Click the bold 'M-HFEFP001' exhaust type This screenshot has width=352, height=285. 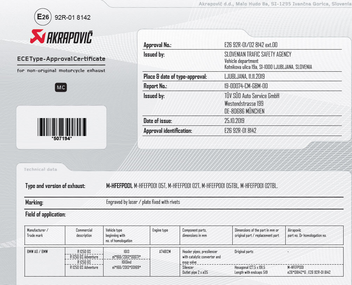tap(119, 186)
